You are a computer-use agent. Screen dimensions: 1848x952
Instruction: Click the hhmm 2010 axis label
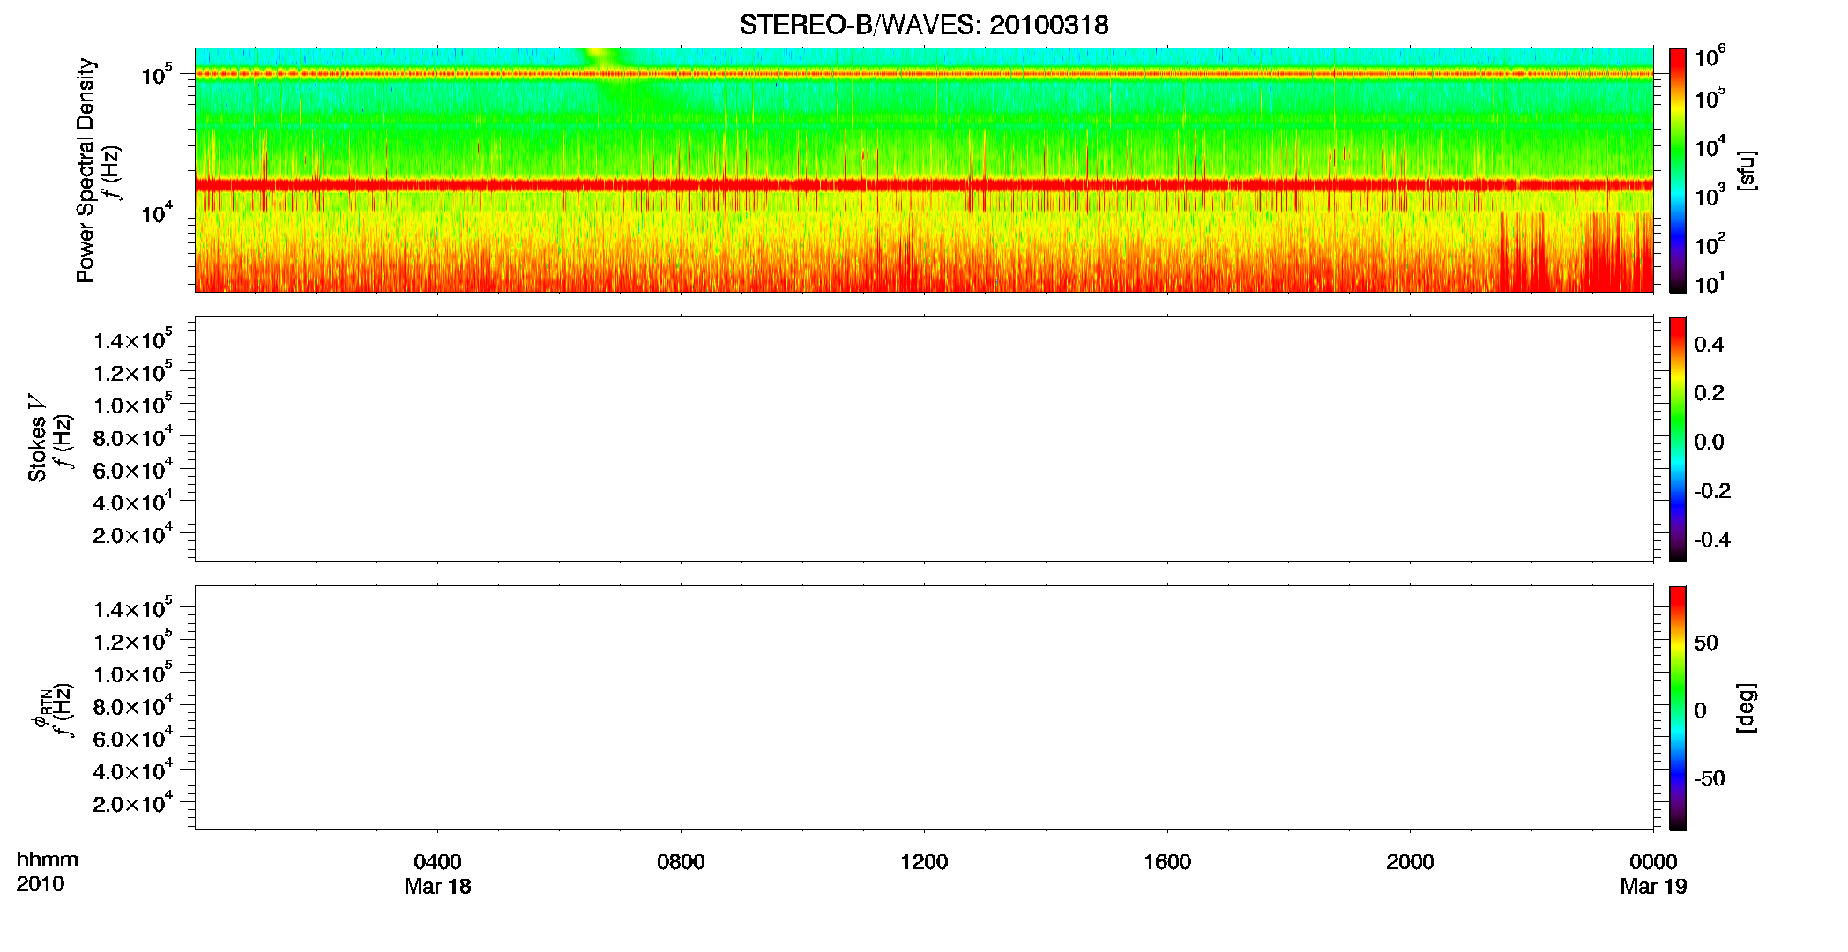[x=47, y=872]
